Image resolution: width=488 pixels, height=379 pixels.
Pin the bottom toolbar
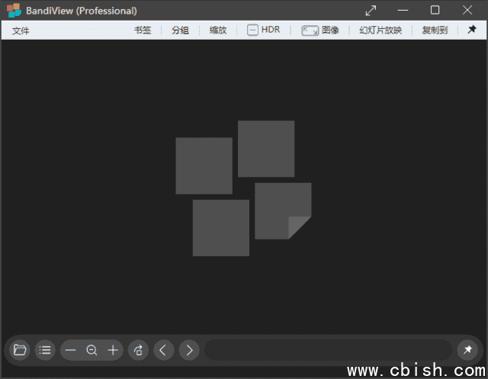click(x=467, y=350)
